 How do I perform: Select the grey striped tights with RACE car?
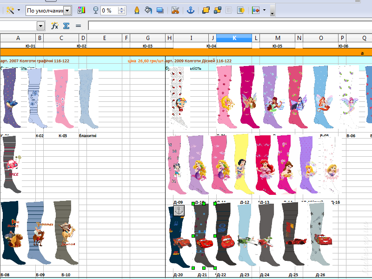coord(12,164)
